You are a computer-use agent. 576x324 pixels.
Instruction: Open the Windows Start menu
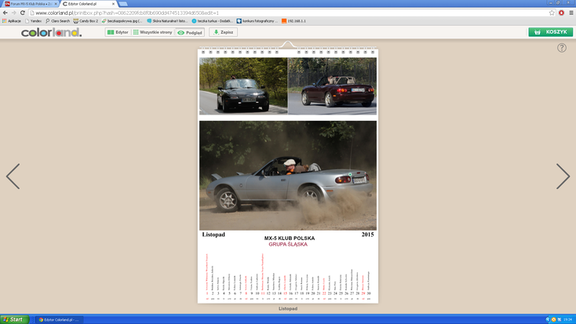(x=14, y=319)
